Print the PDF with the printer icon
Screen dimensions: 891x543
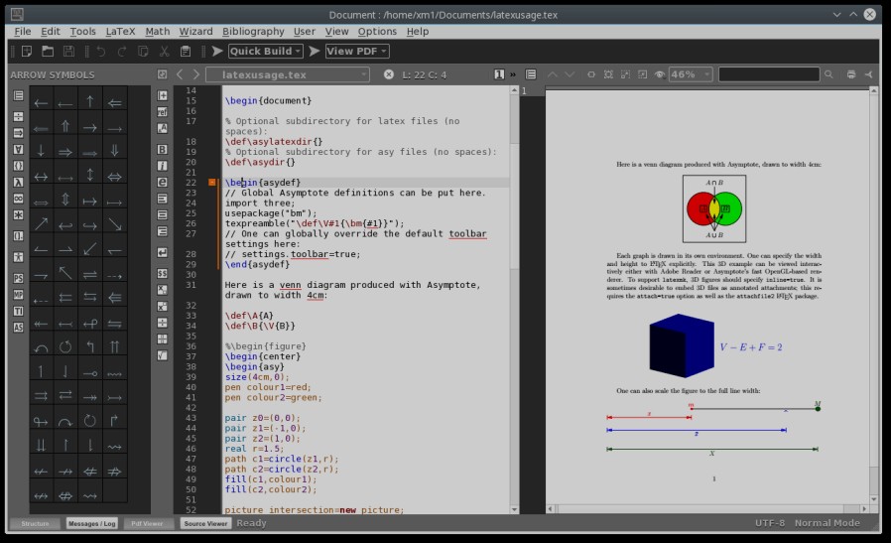[851, 74]
